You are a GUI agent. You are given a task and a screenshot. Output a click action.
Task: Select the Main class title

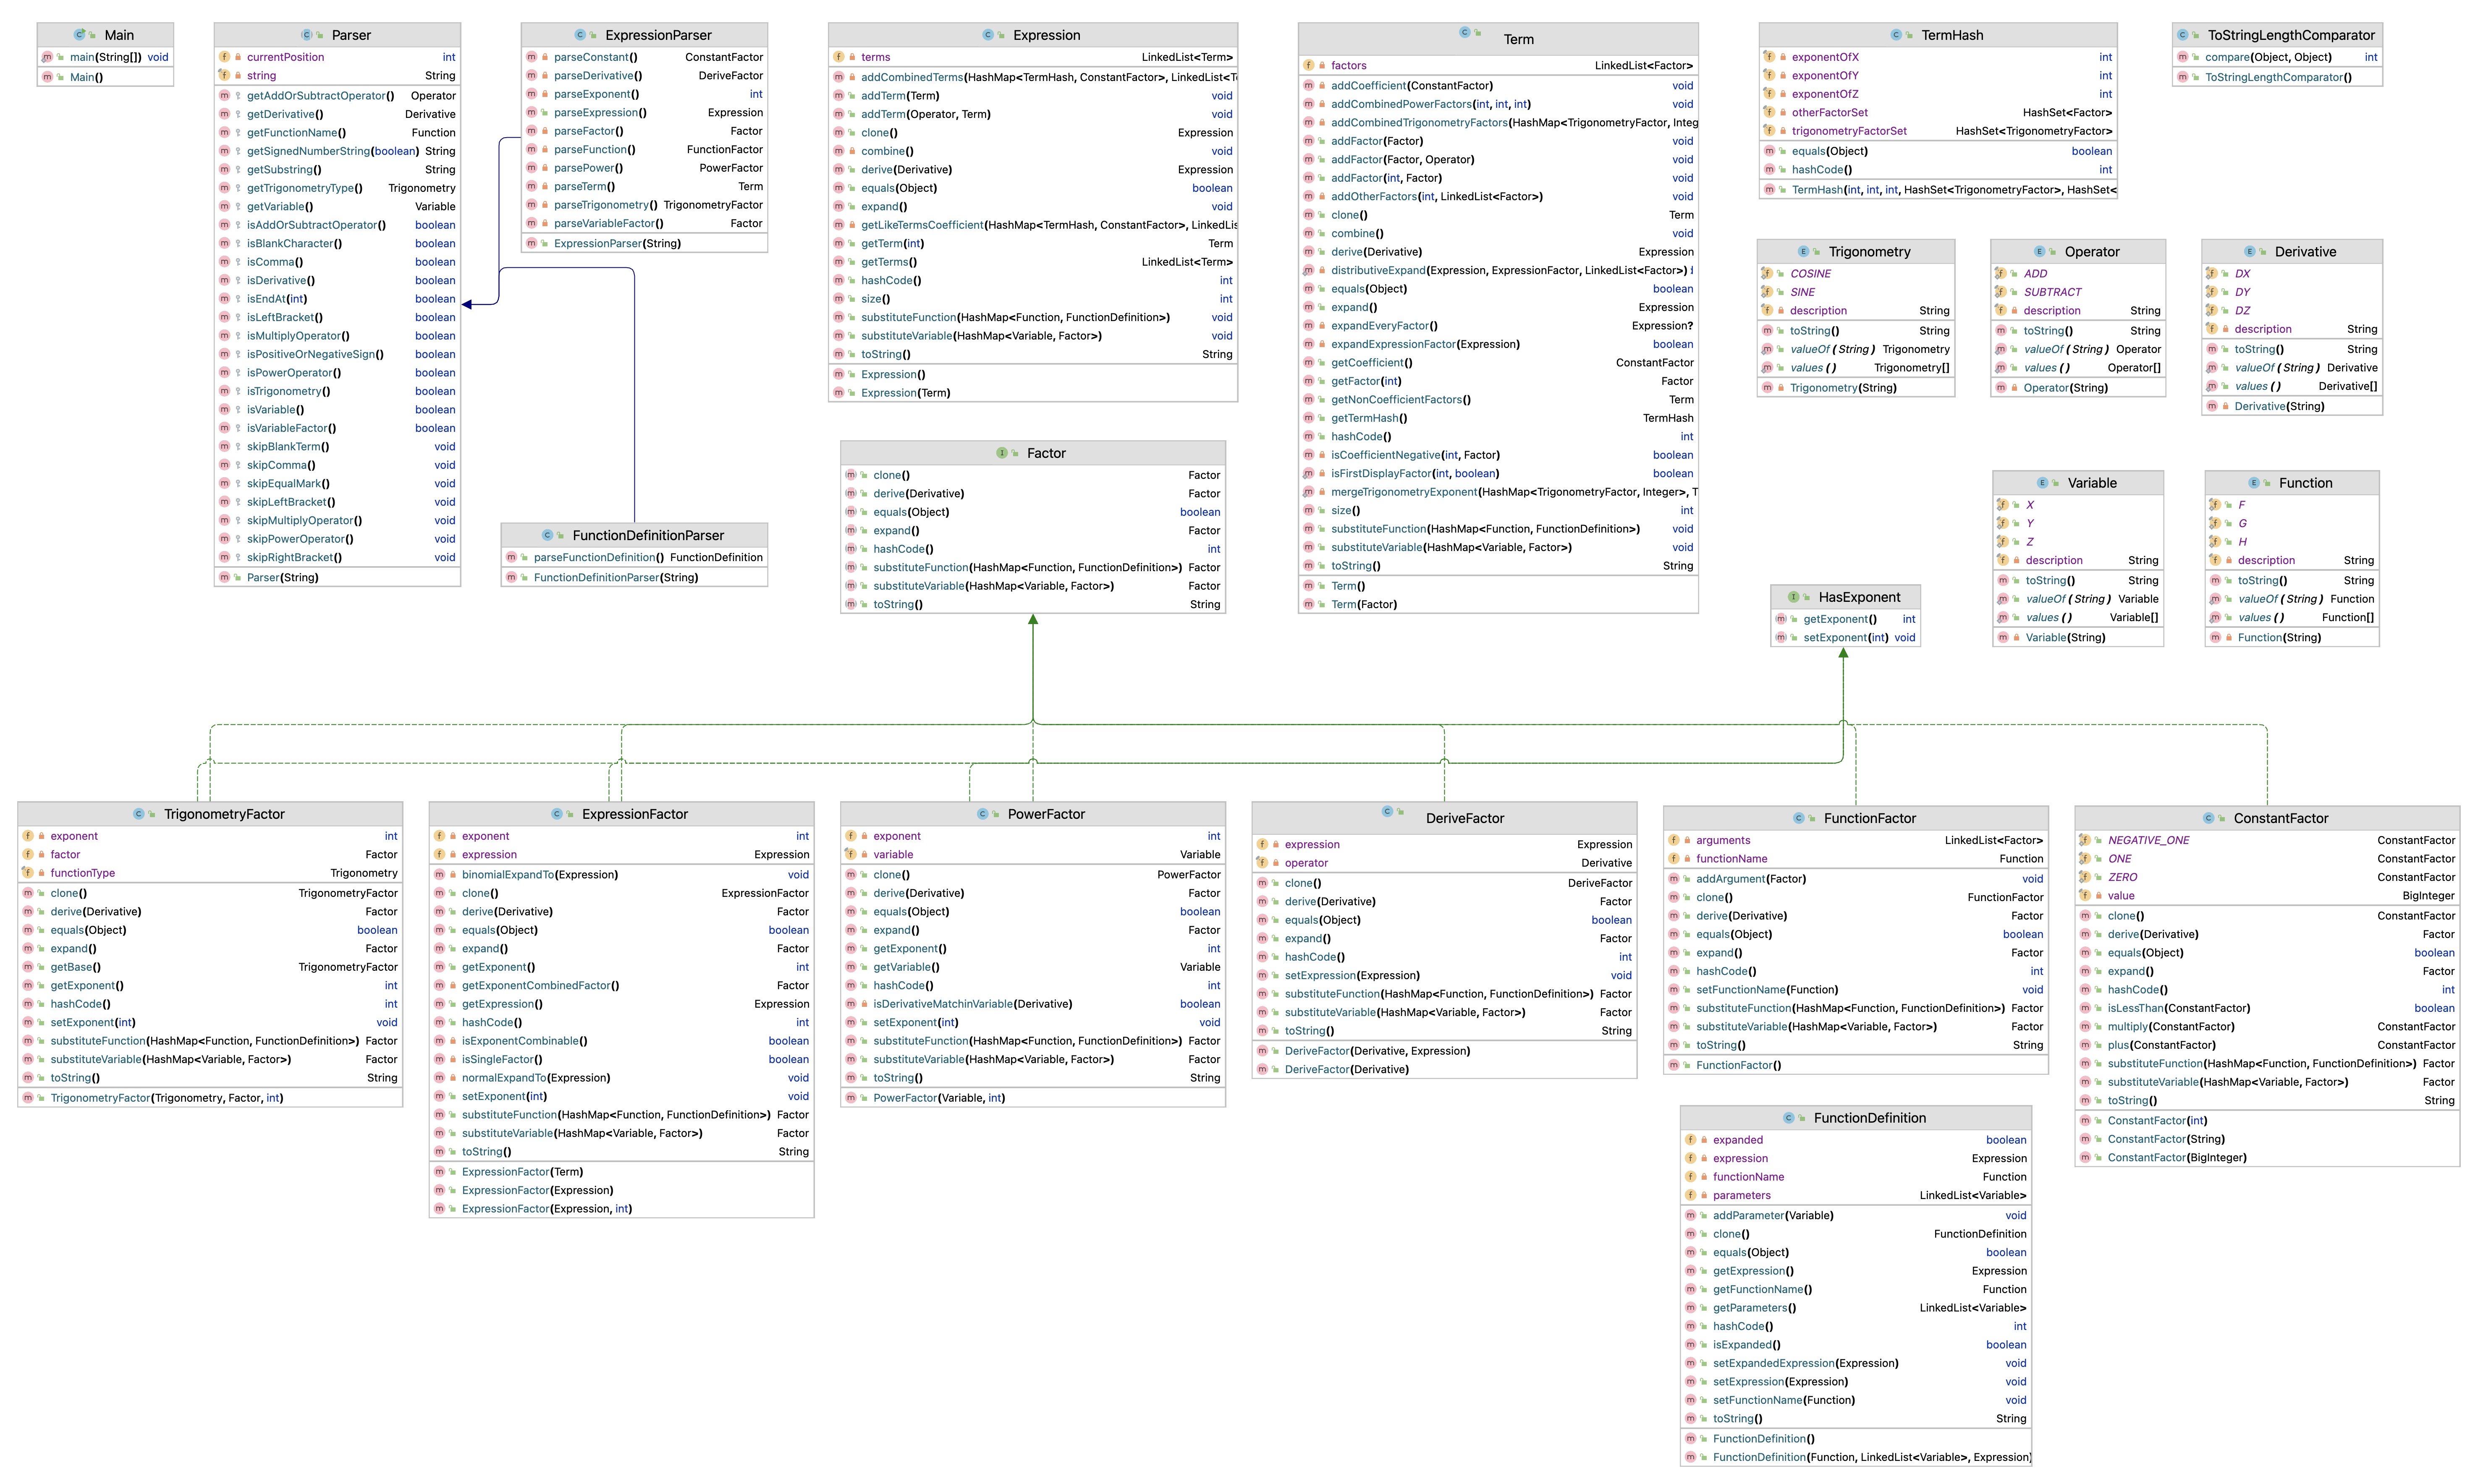coord(119,35)
